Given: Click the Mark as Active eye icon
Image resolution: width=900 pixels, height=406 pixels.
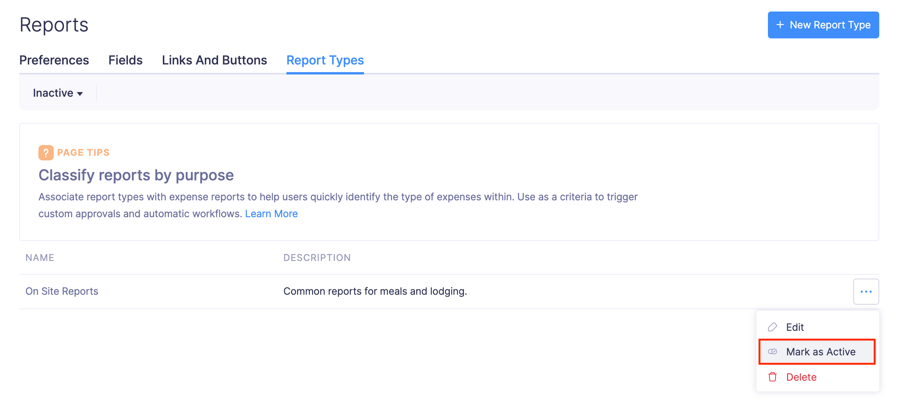Looking at the screenshot, I should click(772, 352).
